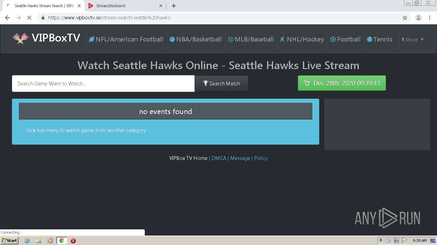Open NBA/Basketball category
This screenshot has height=245, width=437.
tap(196, 39)
